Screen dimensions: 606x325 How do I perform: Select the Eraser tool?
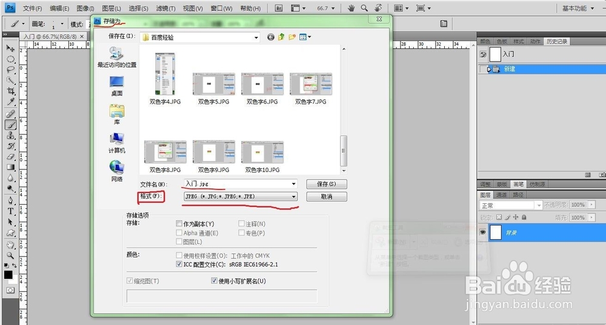tap(10, 157)
